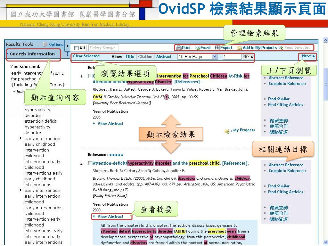Click Clear Selected link
Screen dimensions: 328x246
click(x=86, y=56)
